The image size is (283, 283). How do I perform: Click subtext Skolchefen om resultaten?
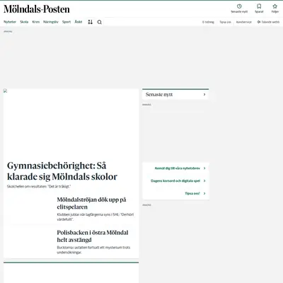coord(39,186)
